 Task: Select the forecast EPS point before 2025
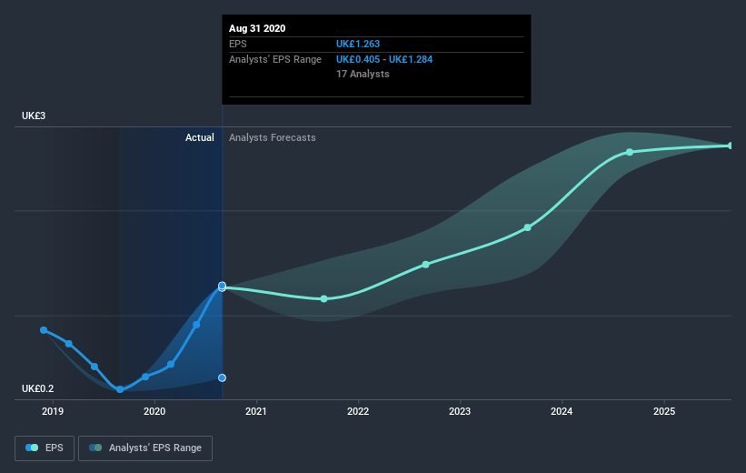(x=630, y=152)
